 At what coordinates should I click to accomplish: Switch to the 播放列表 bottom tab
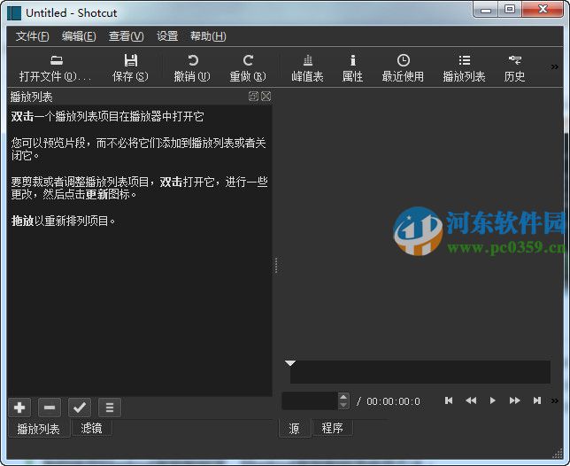tap(39, 429)
